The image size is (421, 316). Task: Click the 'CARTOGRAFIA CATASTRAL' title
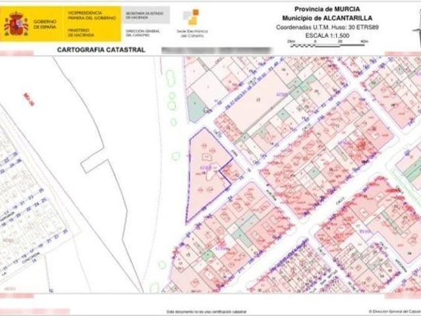[x=101, y=49]
